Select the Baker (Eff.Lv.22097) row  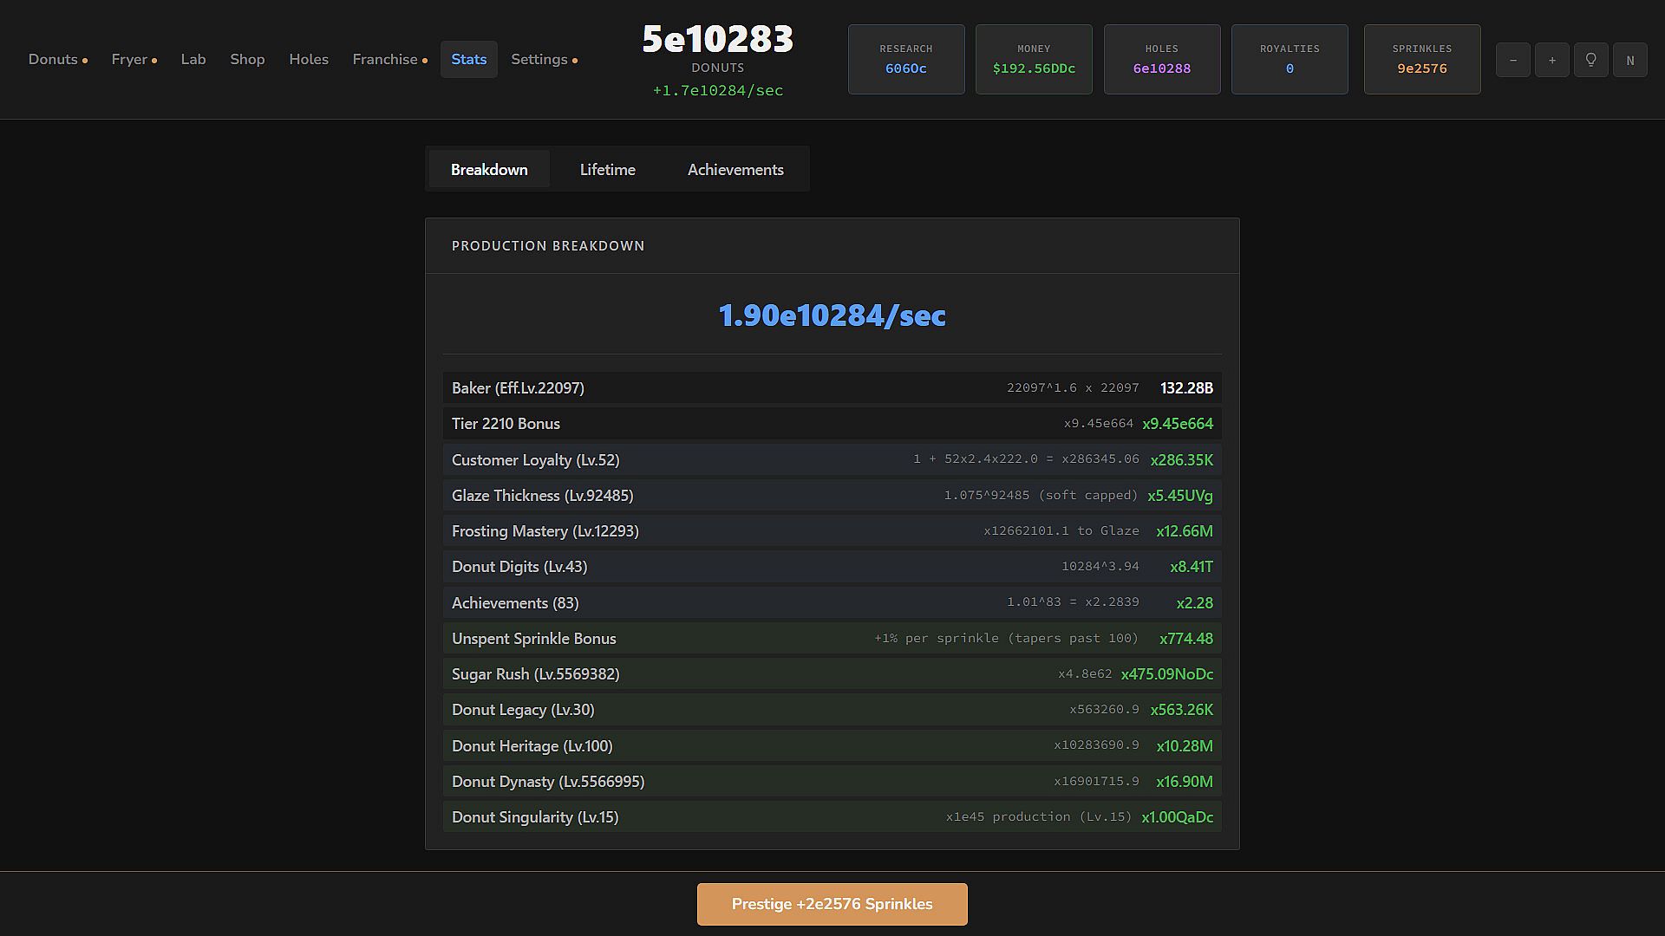832,388
